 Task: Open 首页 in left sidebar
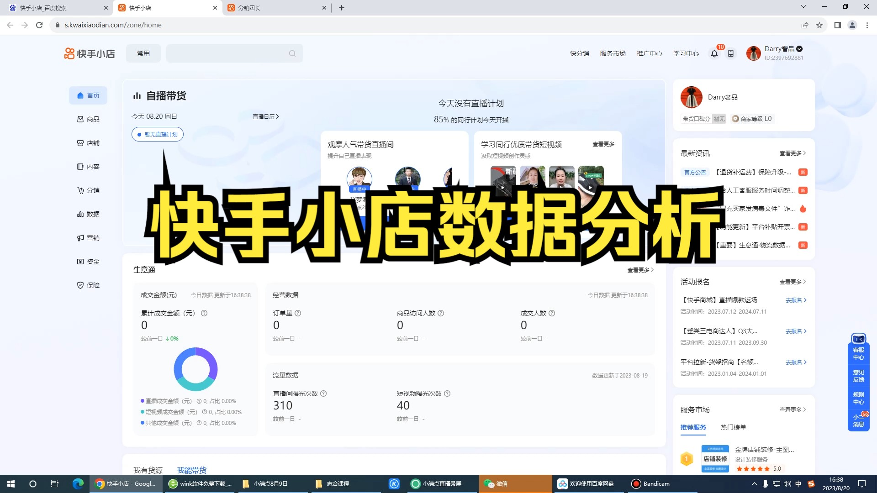coord(88,95)
